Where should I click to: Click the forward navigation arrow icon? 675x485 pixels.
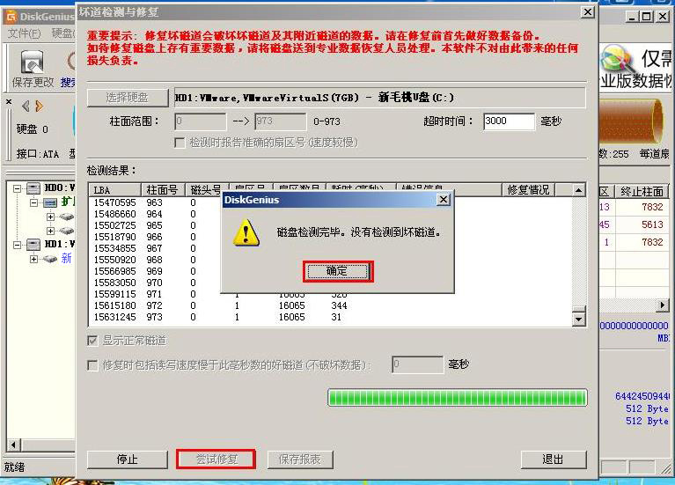click(x=40, y=106)
